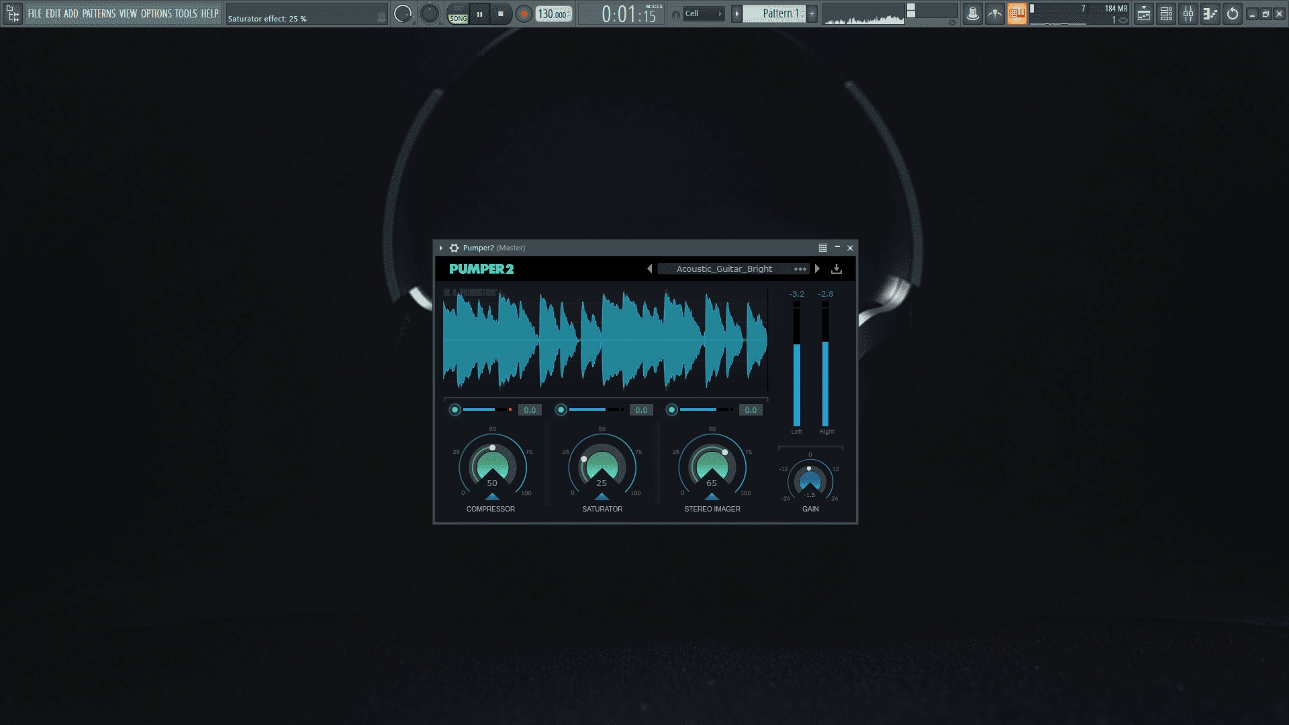Screen dimensions: 1289x725
Task: Toggle the magnet snap icon
Action: click(675, 14)
